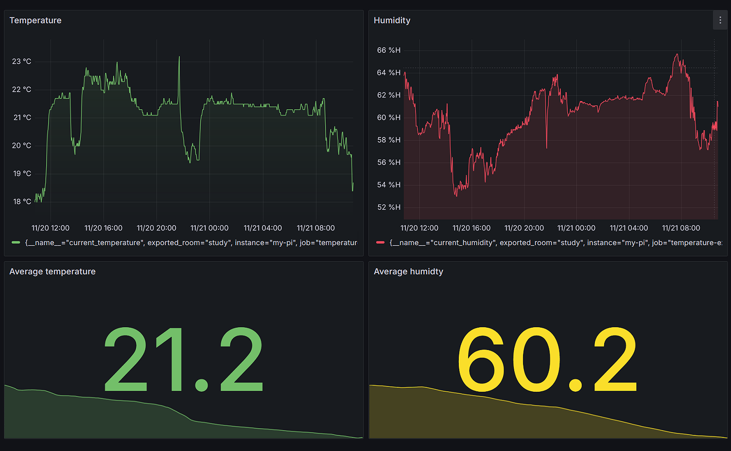Open the Temperature panel title dropdown
The image size is (731, 451).
35,20
